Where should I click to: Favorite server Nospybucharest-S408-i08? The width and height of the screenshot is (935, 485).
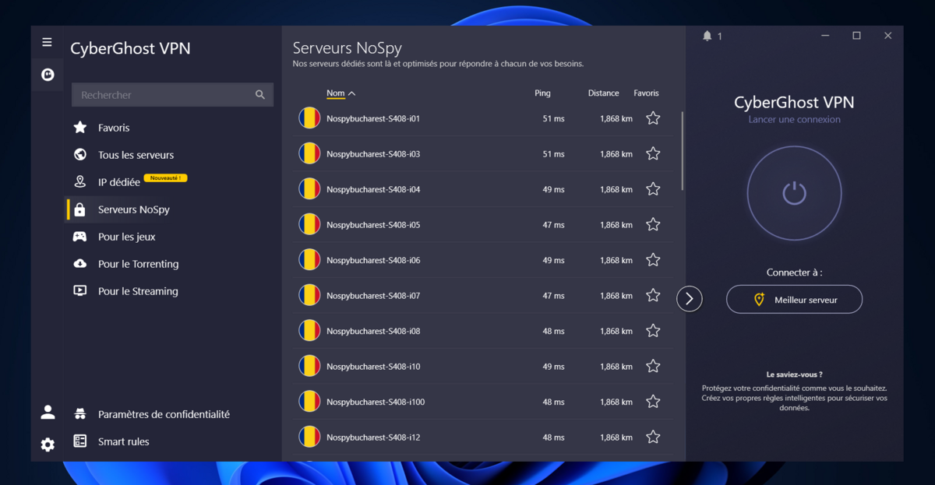[653, 331]
